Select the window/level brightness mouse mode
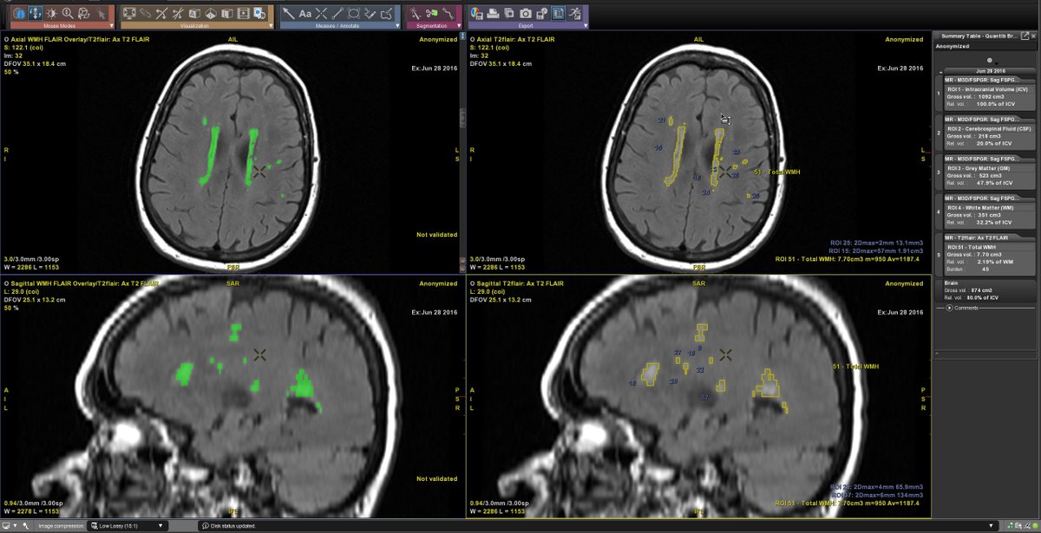1041x533 pixels. tap(51, 13)
